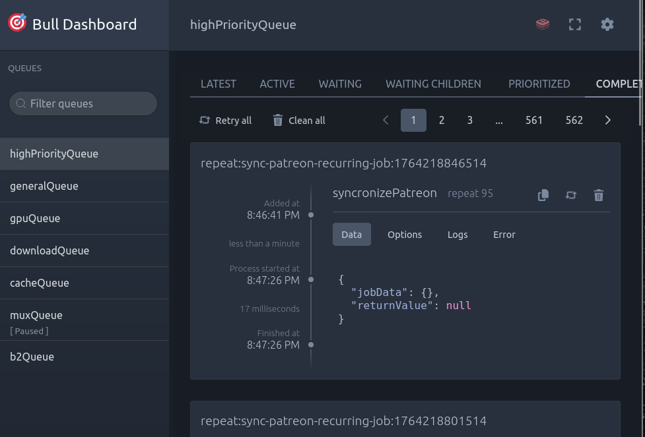The width and height of the screenshot is (645, 437).
Task: Focus the Filter queues search field
Action: coord(83,103)
